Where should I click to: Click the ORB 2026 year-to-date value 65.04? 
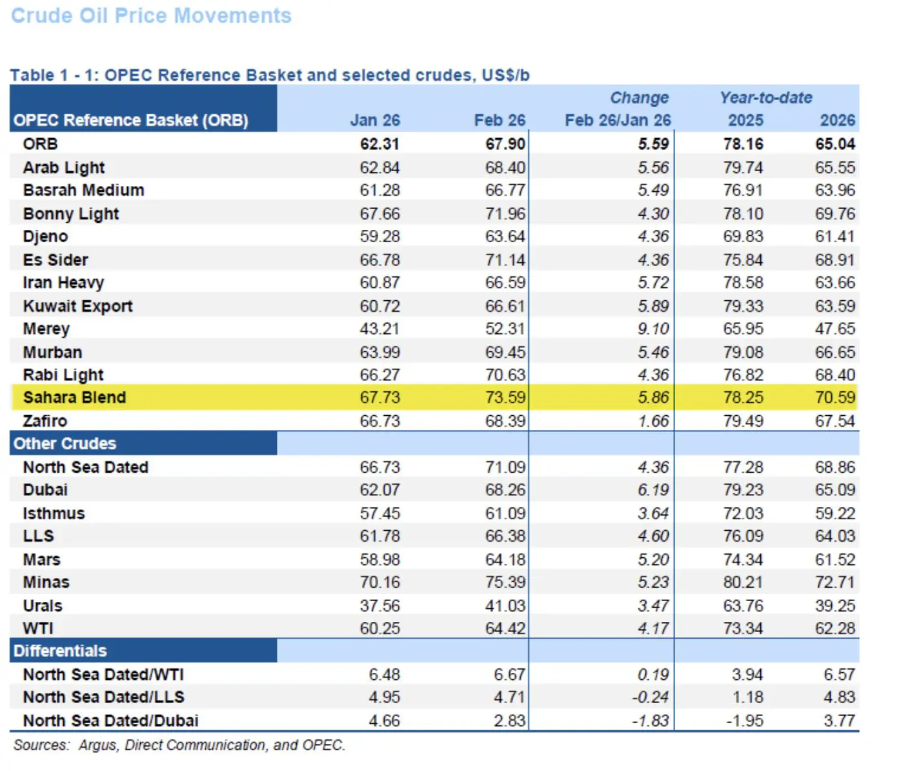pyautogui.click(x=835, y=144)
